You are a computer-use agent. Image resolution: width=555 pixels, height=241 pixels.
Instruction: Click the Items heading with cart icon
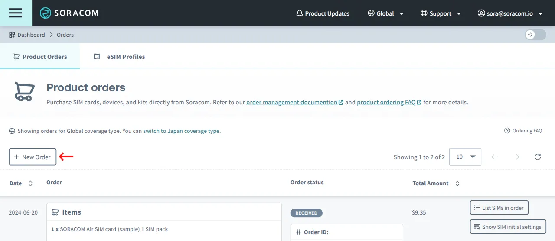tap(66, 212)
